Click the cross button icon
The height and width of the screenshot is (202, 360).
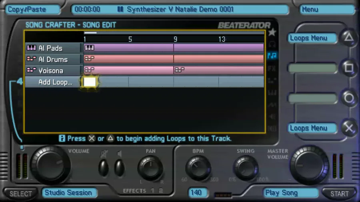pyautogui.click(x=349, y=128)
